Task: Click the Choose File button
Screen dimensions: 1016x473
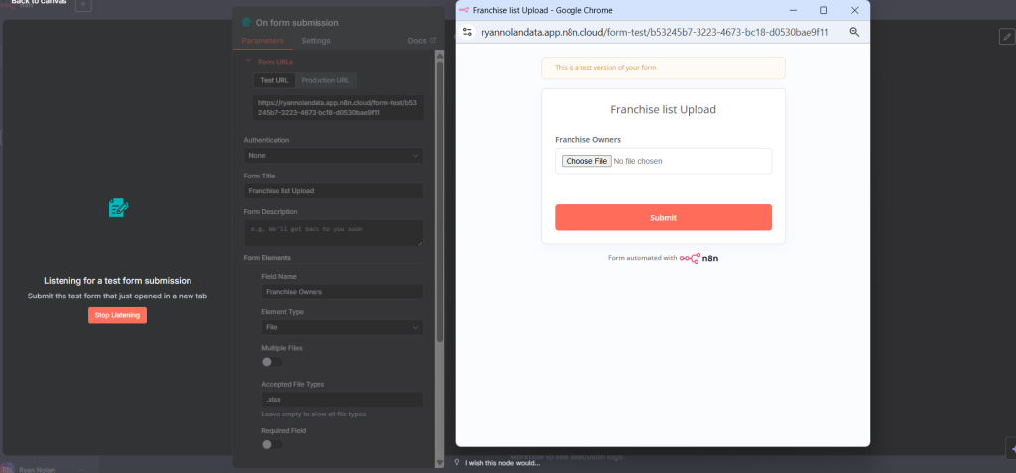Action: (x=585, y=161)
